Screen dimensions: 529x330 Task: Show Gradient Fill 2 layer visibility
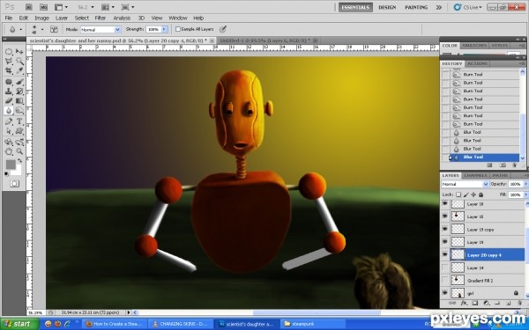point(445,280)
